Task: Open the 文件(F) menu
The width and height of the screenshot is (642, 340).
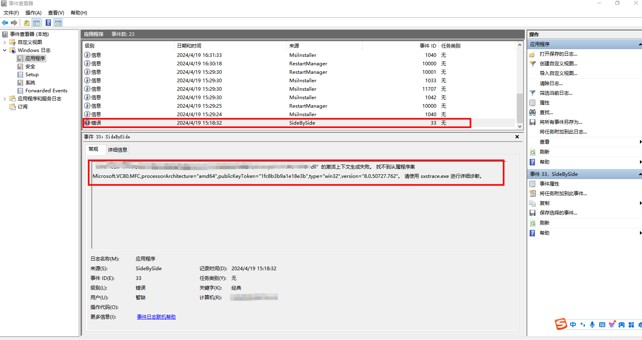Action: (11, 13)
